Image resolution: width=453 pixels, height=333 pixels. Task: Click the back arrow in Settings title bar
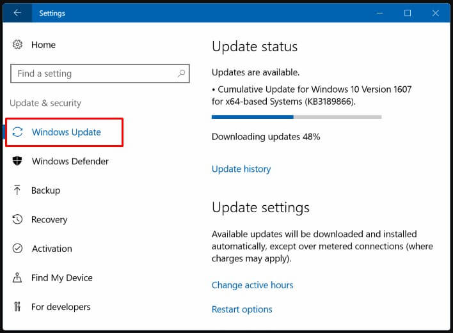[17, 13]
